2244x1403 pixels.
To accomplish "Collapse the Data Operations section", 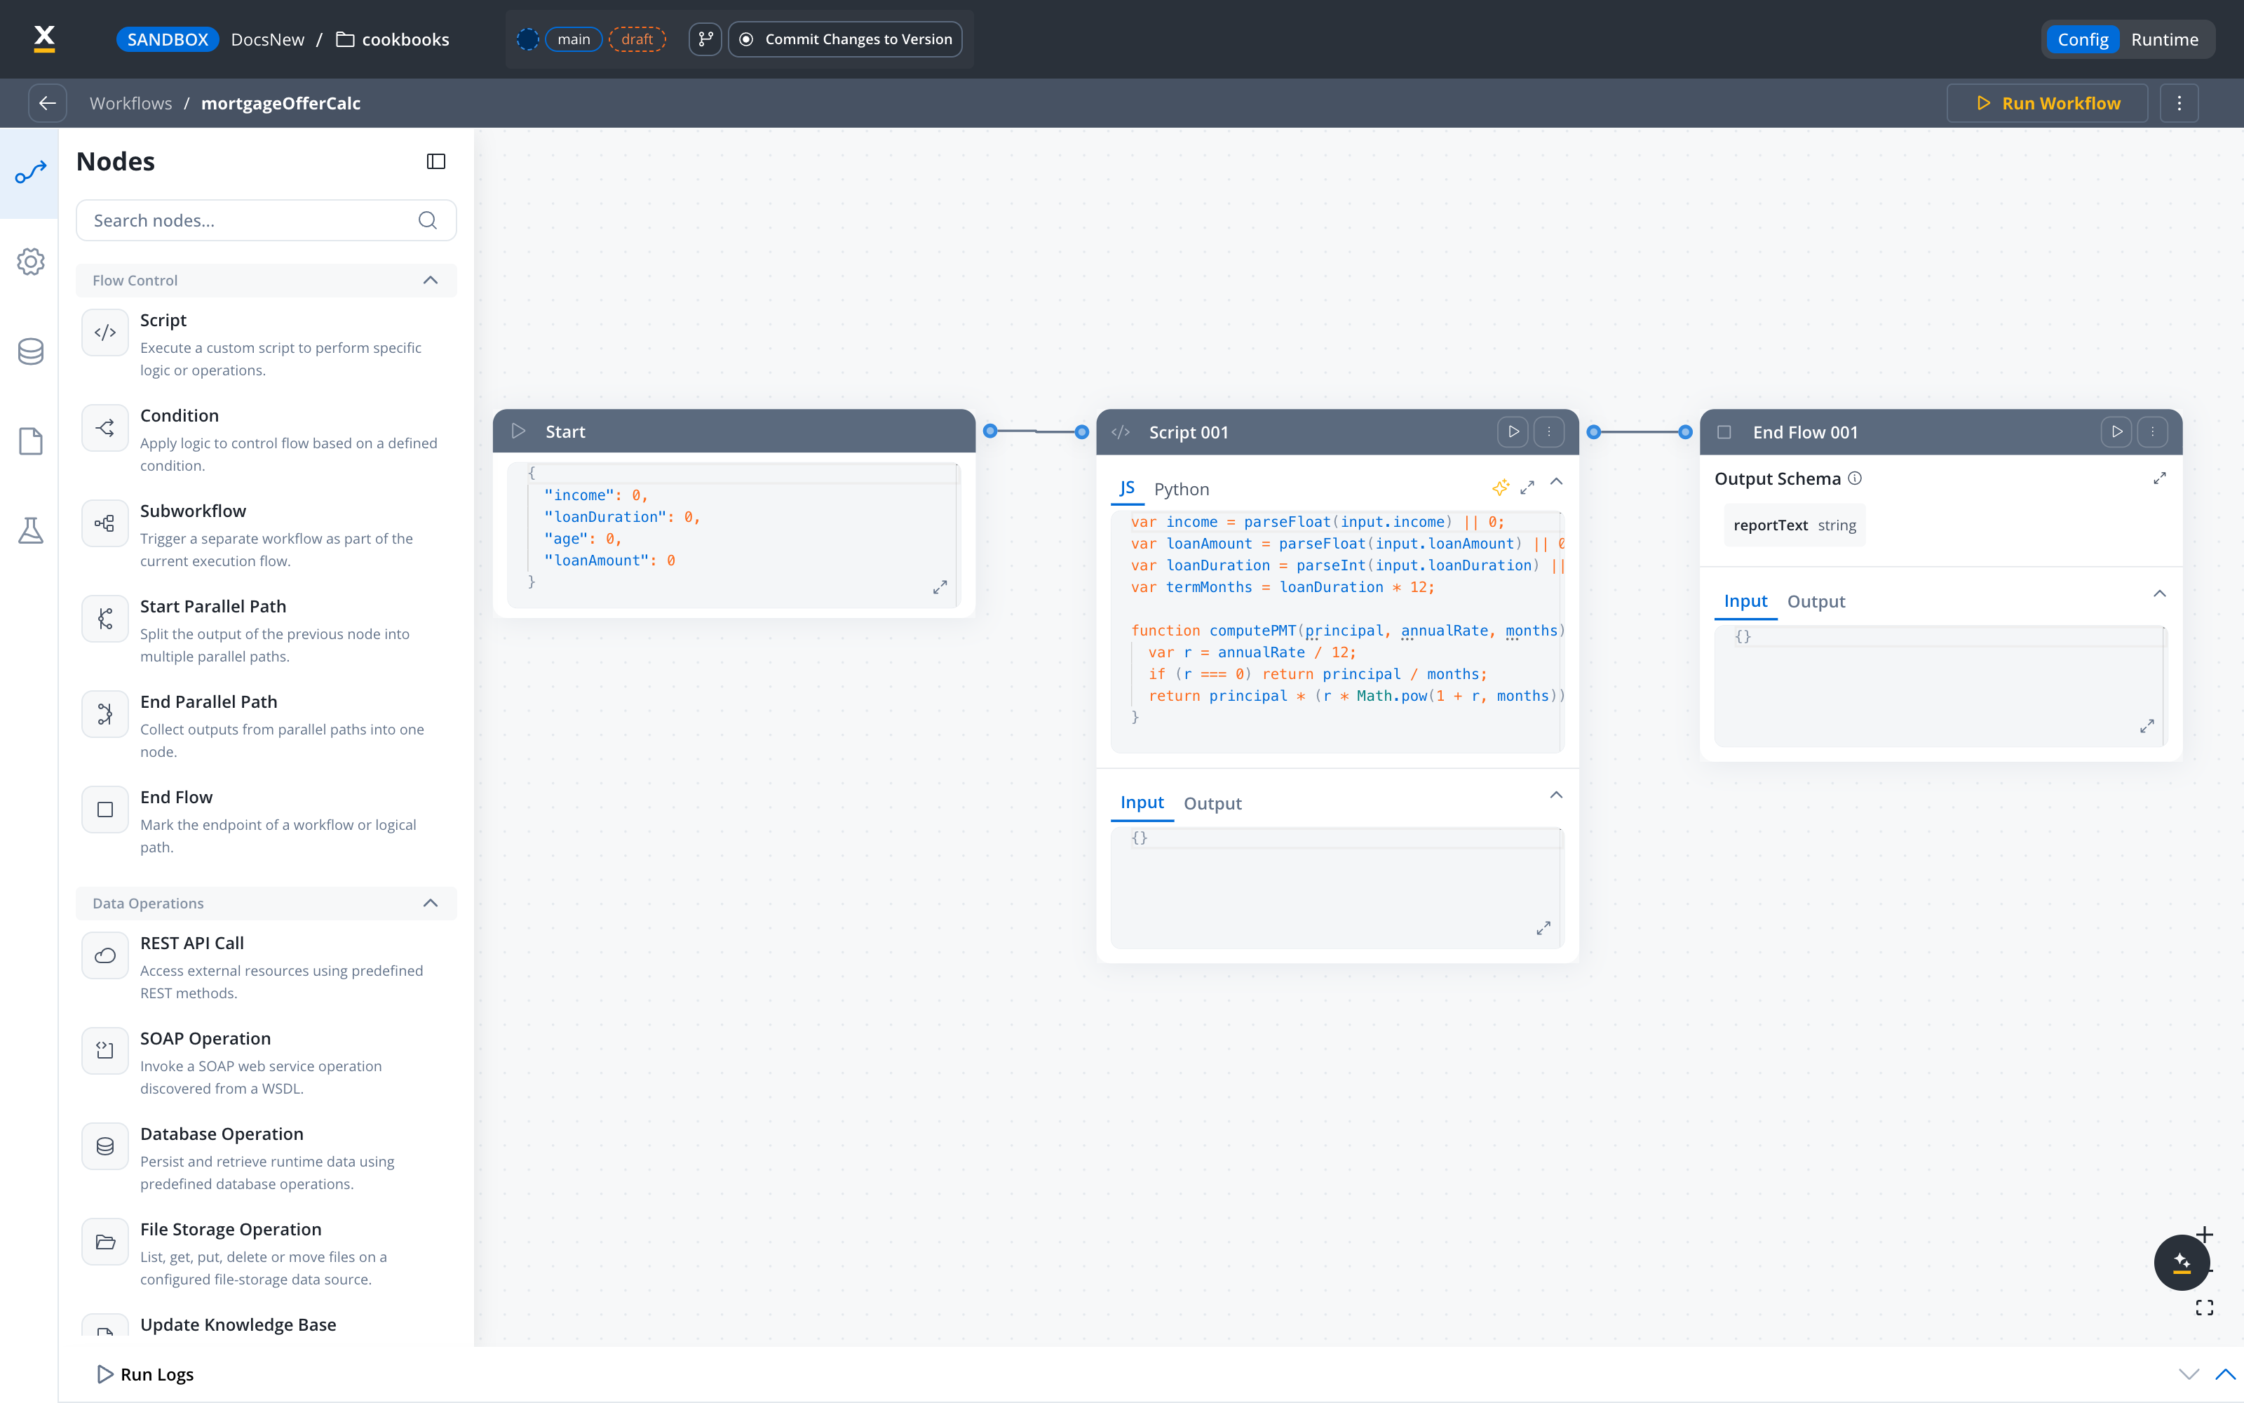I will pyautogui.click(x=431, y=903).
